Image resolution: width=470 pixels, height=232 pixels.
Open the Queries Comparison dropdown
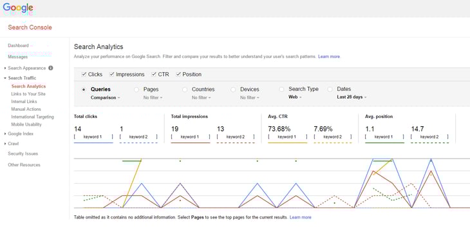point(106,97)
